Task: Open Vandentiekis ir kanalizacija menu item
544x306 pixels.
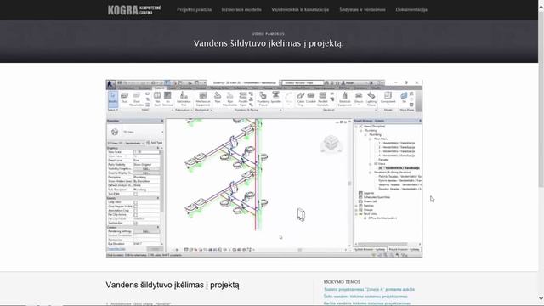Action: (x=300, y=9)
